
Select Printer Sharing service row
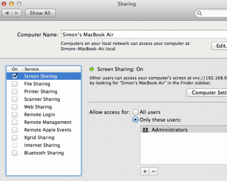click(x=43, y=92)
